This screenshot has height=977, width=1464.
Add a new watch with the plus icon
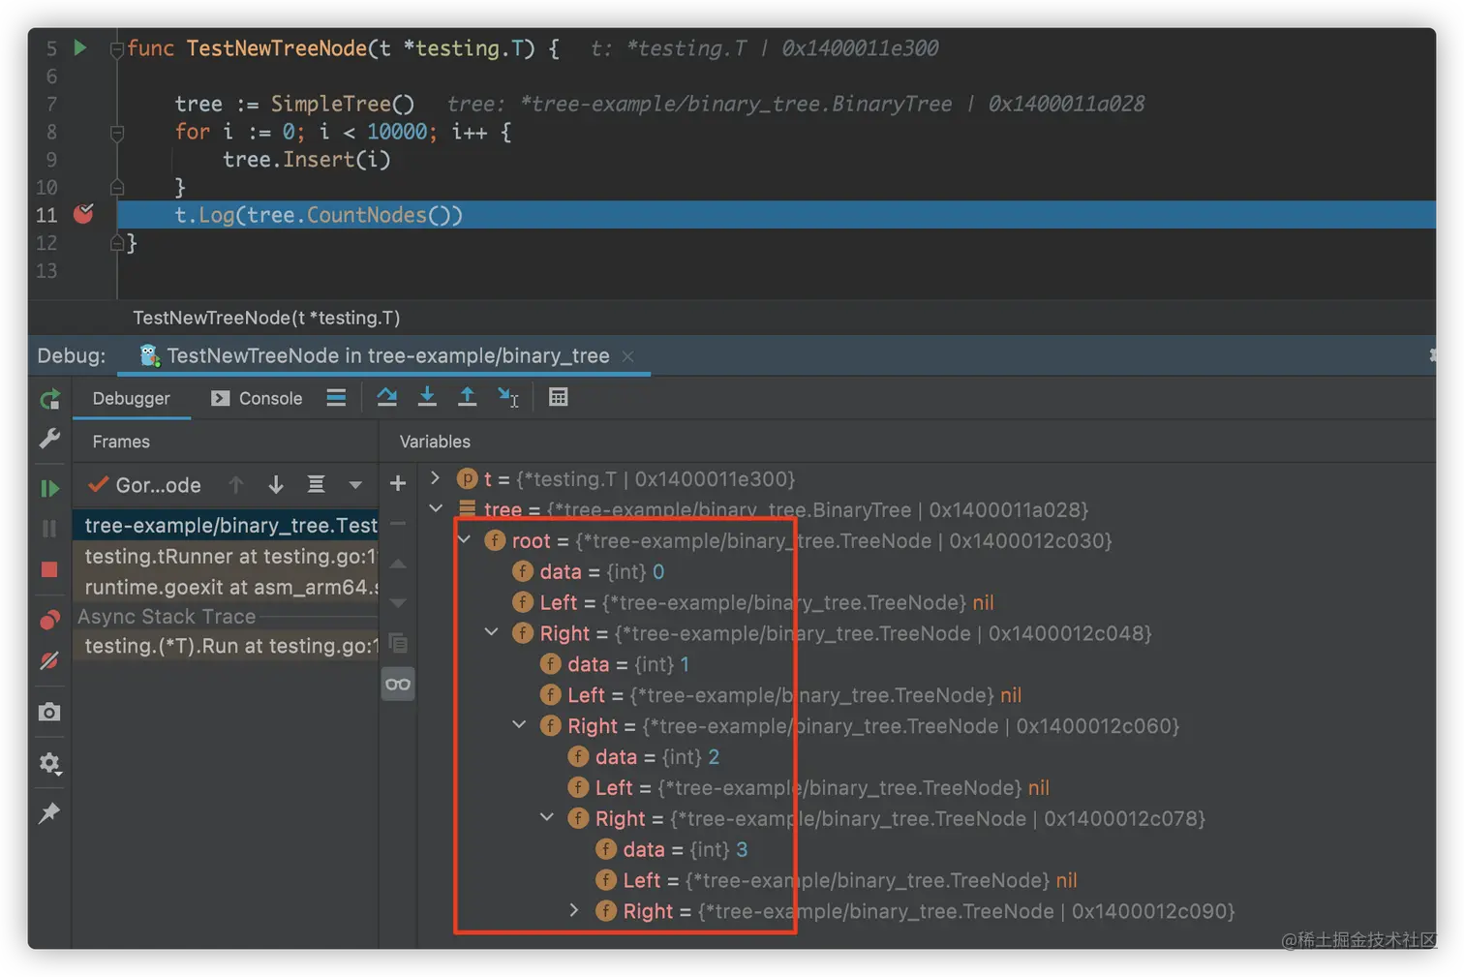pos(398,483)
